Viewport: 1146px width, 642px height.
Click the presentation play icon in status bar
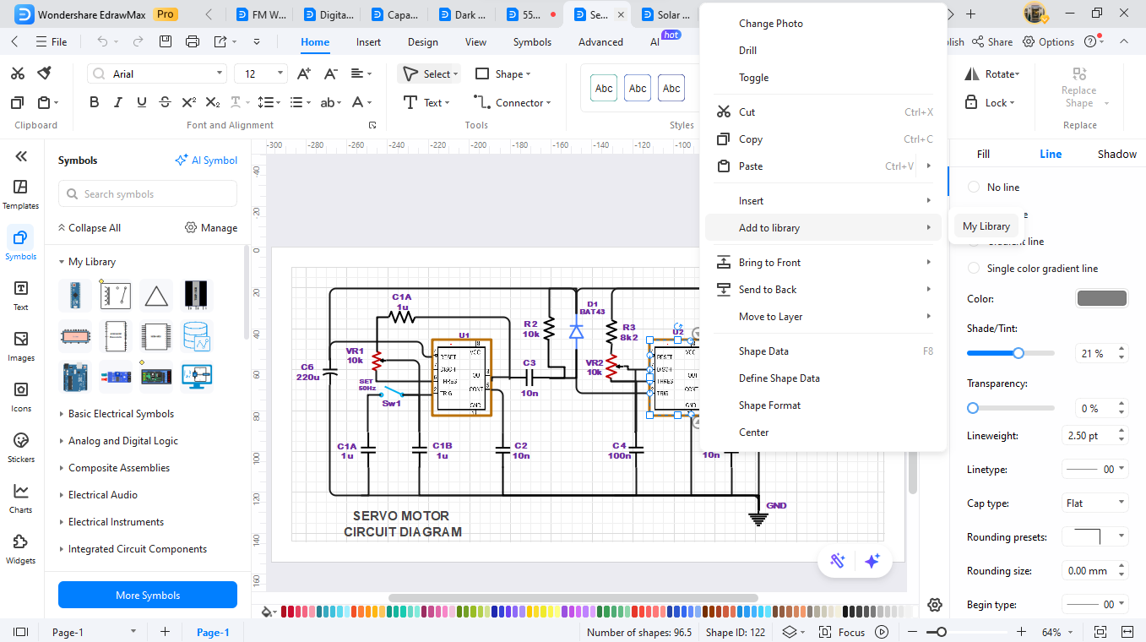(x=882, y=632)
